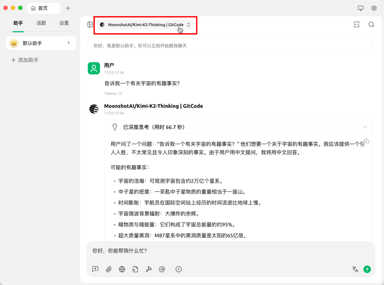Open the MoonshotAI/Kimi-K2-Thinking model selector
The height and width of the screenshot is (285, 384).
click(x=145, y=25)
